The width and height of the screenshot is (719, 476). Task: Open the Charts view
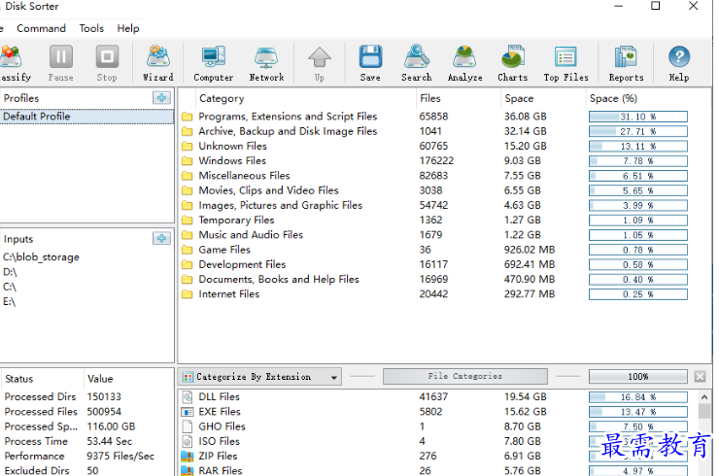[513, 63]
